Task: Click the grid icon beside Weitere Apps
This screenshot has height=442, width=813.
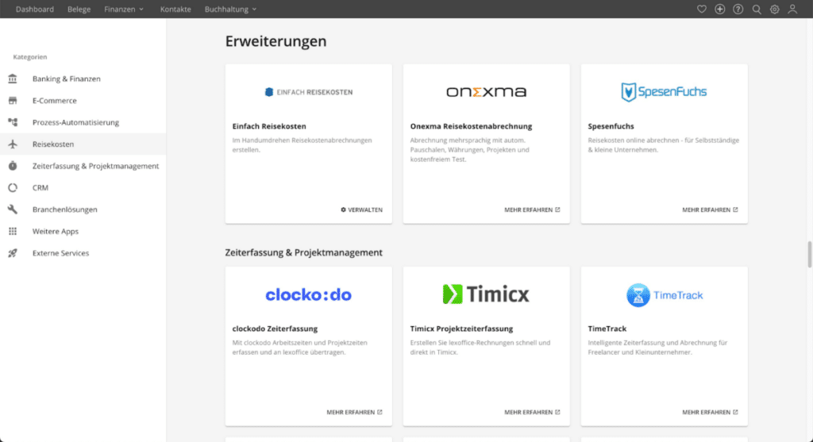Action: pos(13,231)
